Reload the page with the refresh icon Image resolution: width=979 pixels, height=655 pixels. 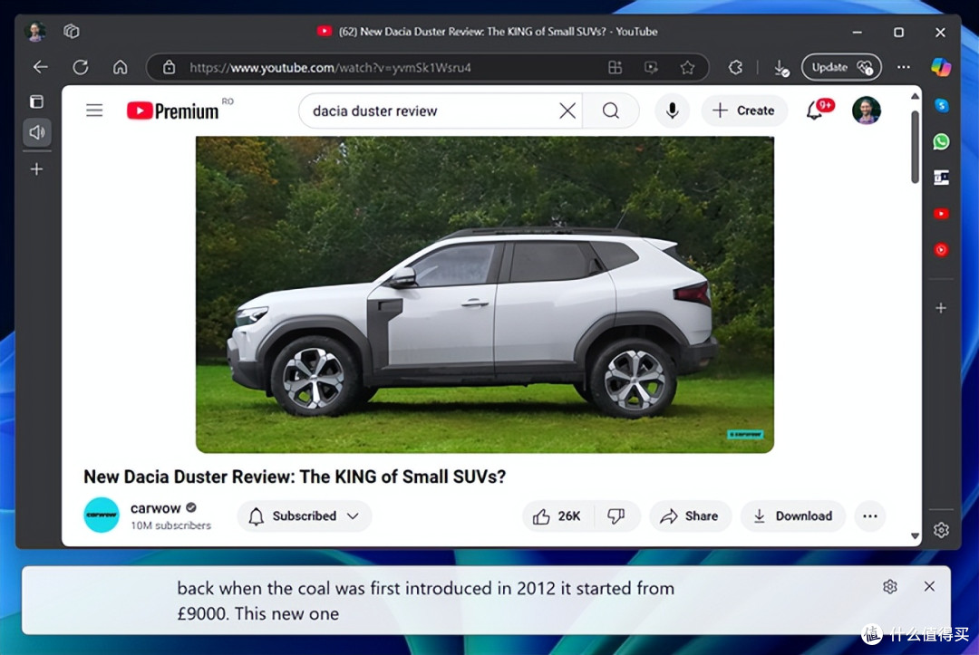tap(81, 67)
